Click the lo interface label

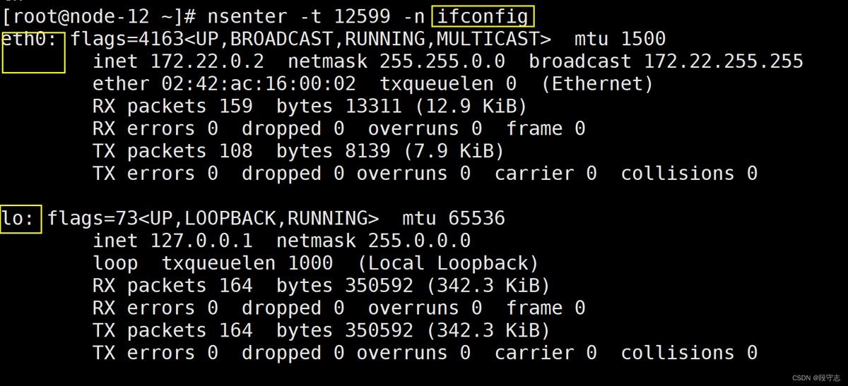(x=18, y=218)
